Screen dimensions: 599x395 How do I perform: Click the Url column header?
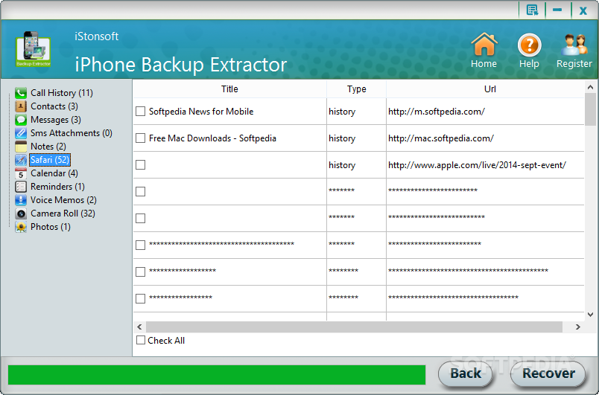point(485,89)
